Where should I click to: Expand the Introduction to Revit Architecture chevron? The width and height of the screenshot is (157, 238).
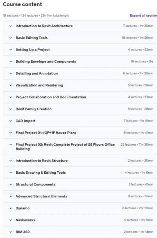pos(11,26)
